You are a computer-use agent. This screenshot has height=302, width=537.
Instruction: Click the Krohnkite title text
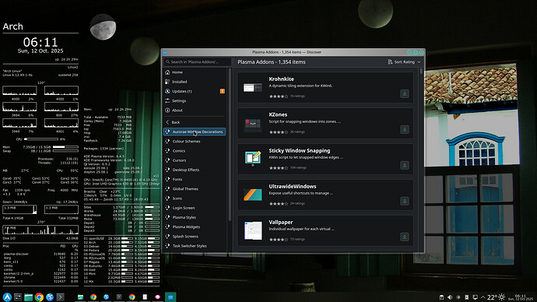tap(281, 79)
